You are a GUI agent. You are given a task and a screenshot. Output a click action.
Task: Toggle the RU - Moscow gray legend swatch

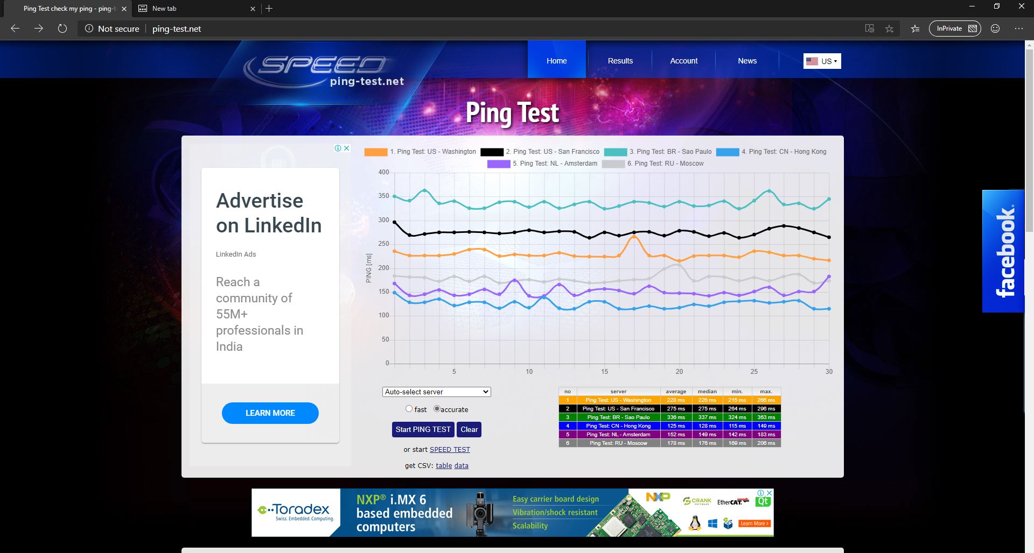[x=613, y=164]
